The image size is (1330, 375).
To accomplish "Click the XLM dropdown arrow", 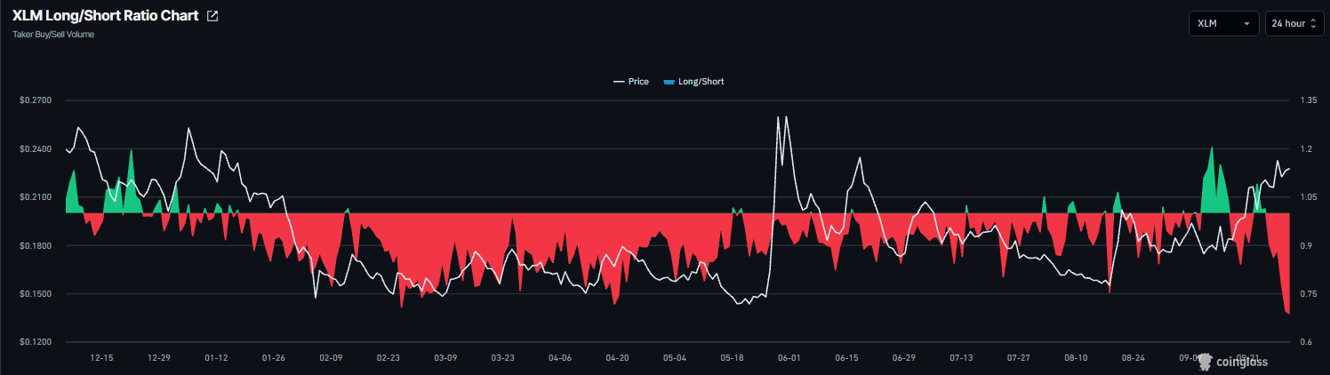I will 1247,24.
